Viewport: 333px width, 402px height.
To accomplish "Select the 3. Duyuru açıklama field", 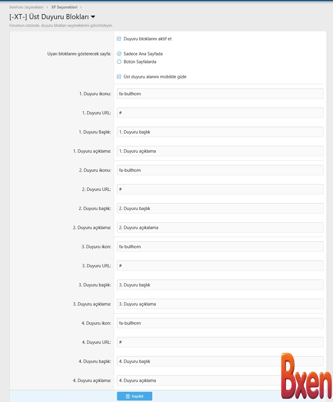I will [x=220, y=304].
